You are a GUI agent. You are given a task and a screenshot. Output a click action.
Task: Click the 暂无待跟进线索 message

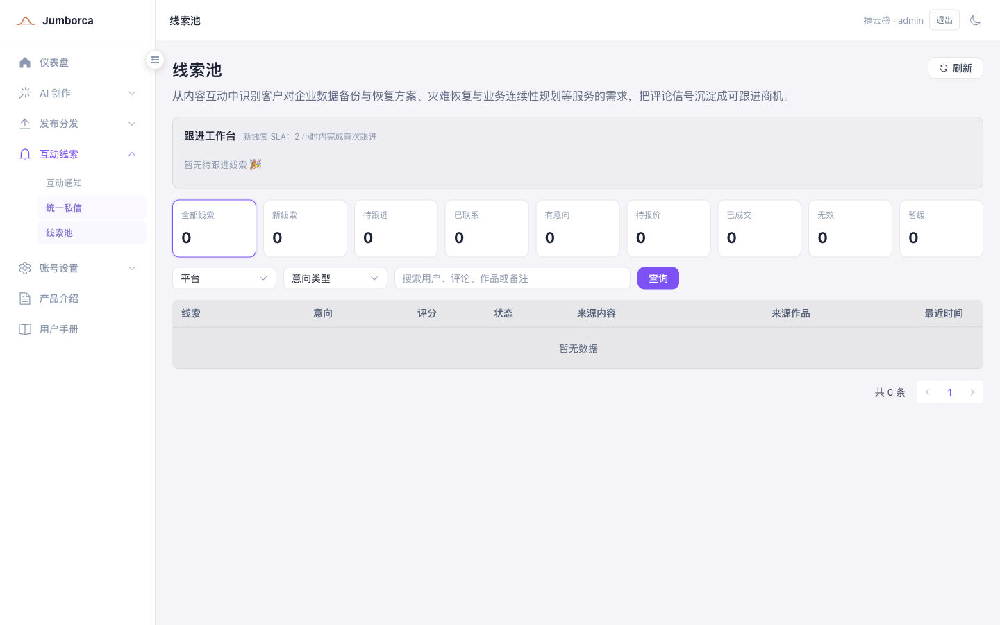[222, 165]
